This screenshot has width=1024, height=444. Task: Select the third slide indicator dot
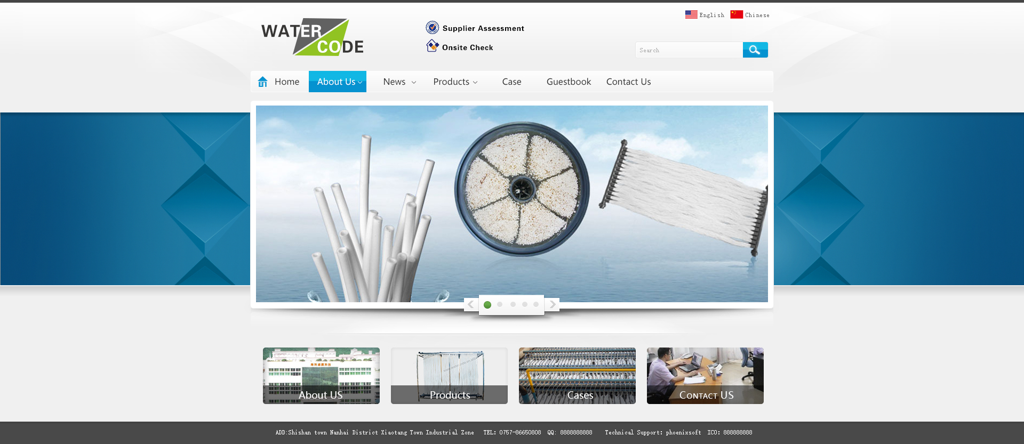click(513, 304)
